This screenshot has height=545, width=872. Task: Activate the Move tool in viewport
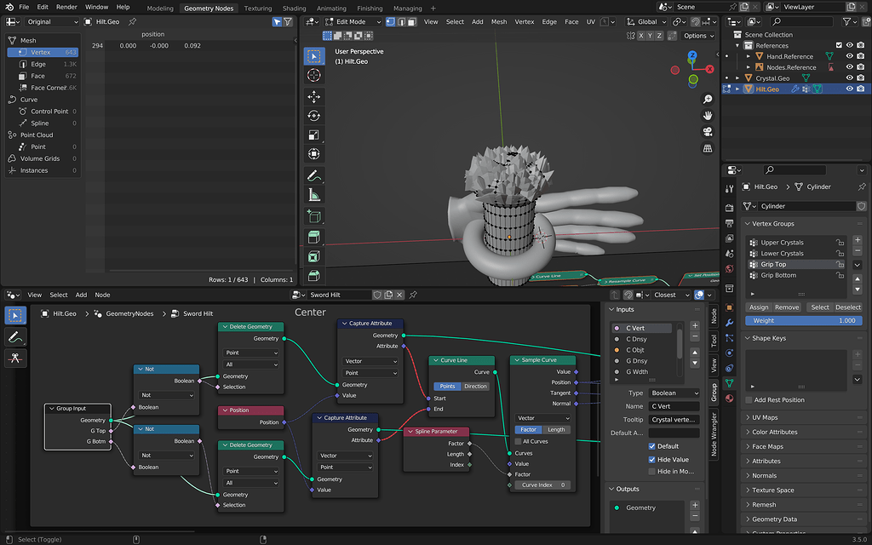coord(313,97)
